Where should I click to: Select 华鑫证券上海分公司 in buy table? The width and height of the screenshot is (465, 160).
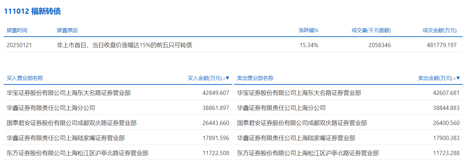click(x=51, y=108)
